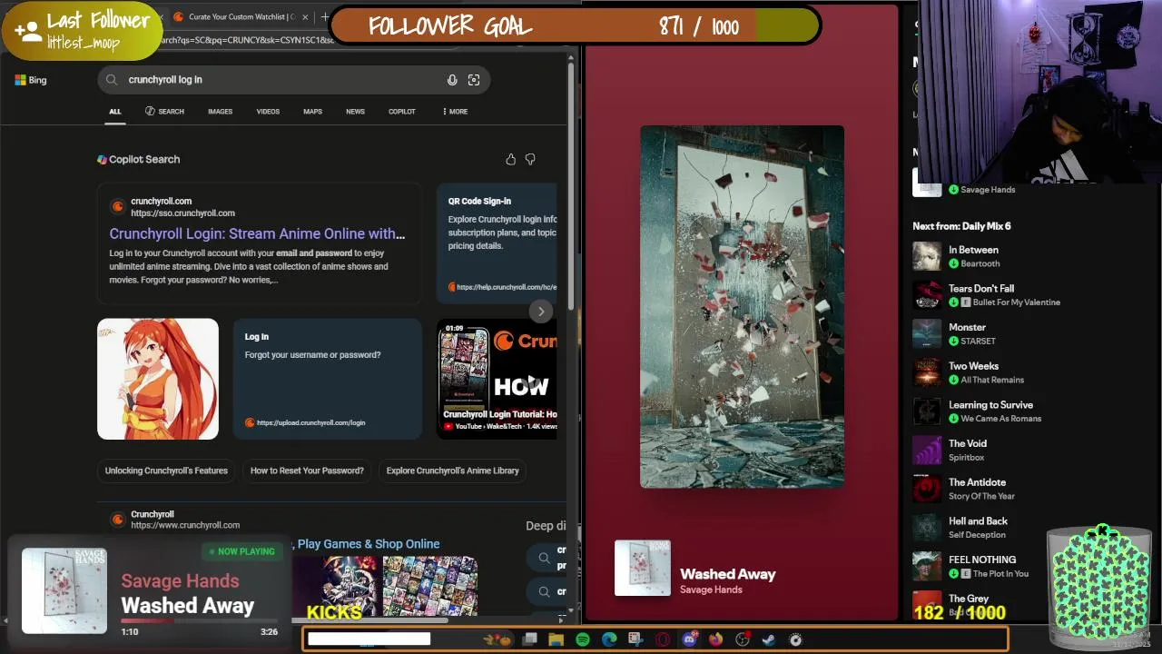This screenshot has width=1162, height=654.
Task: Switch to the ALL results tab
Action: click(x=115, y=112)
